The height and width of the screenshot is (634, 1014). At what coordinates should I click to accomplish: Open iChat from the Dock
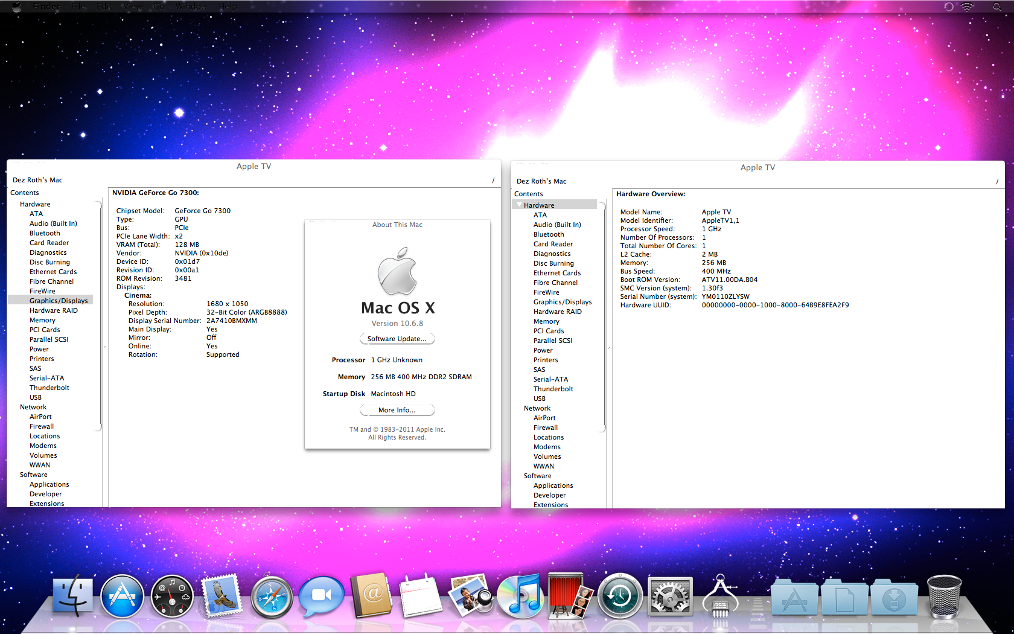[321, 596]
